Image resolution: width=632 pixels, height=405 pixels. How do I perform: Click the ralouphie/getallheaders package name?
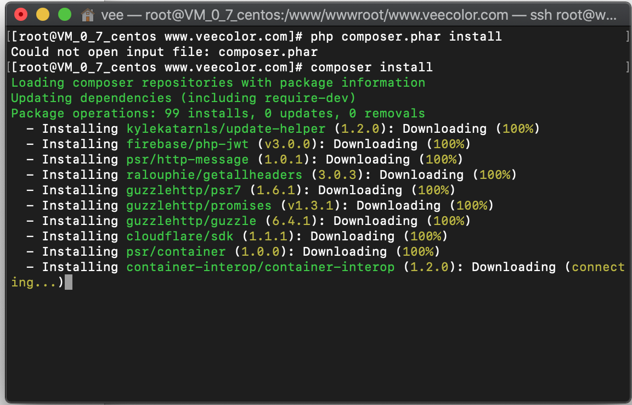pyautogui.click(x=215, y=175)
